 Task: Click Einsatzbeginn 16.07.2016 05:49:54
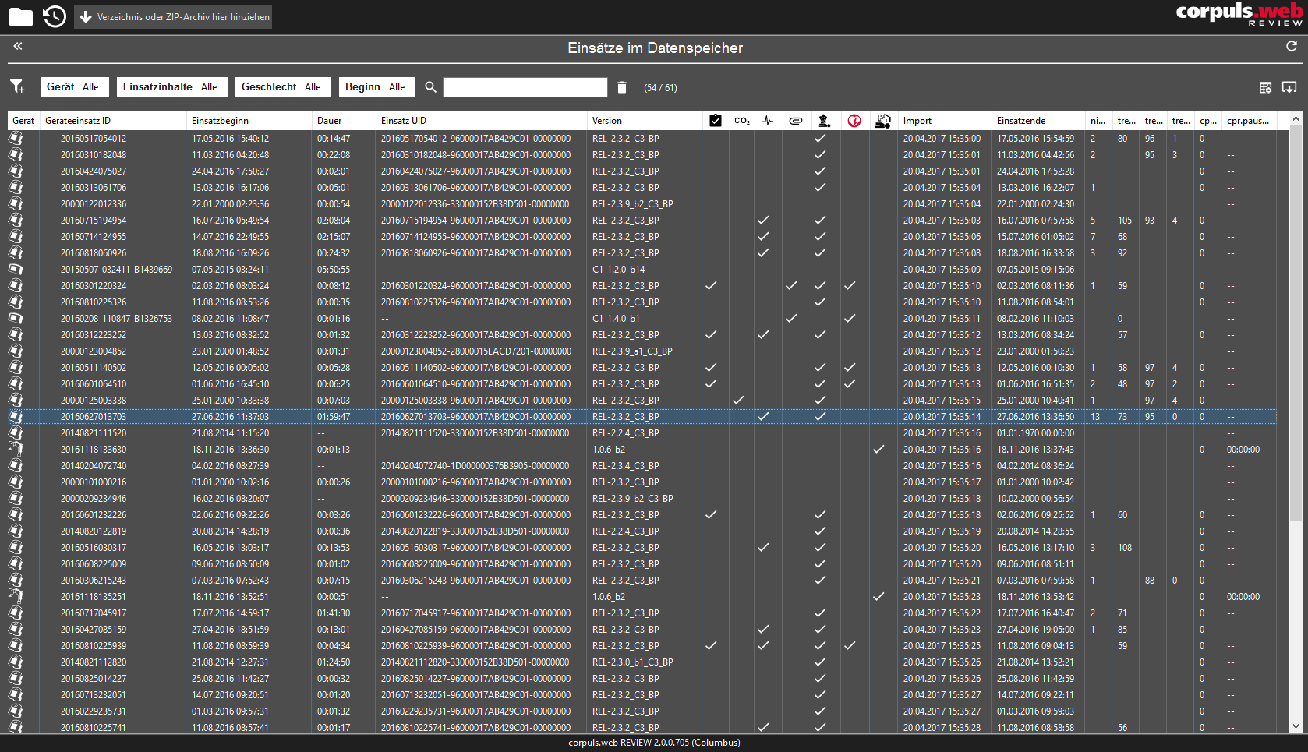tap(230, 220)
